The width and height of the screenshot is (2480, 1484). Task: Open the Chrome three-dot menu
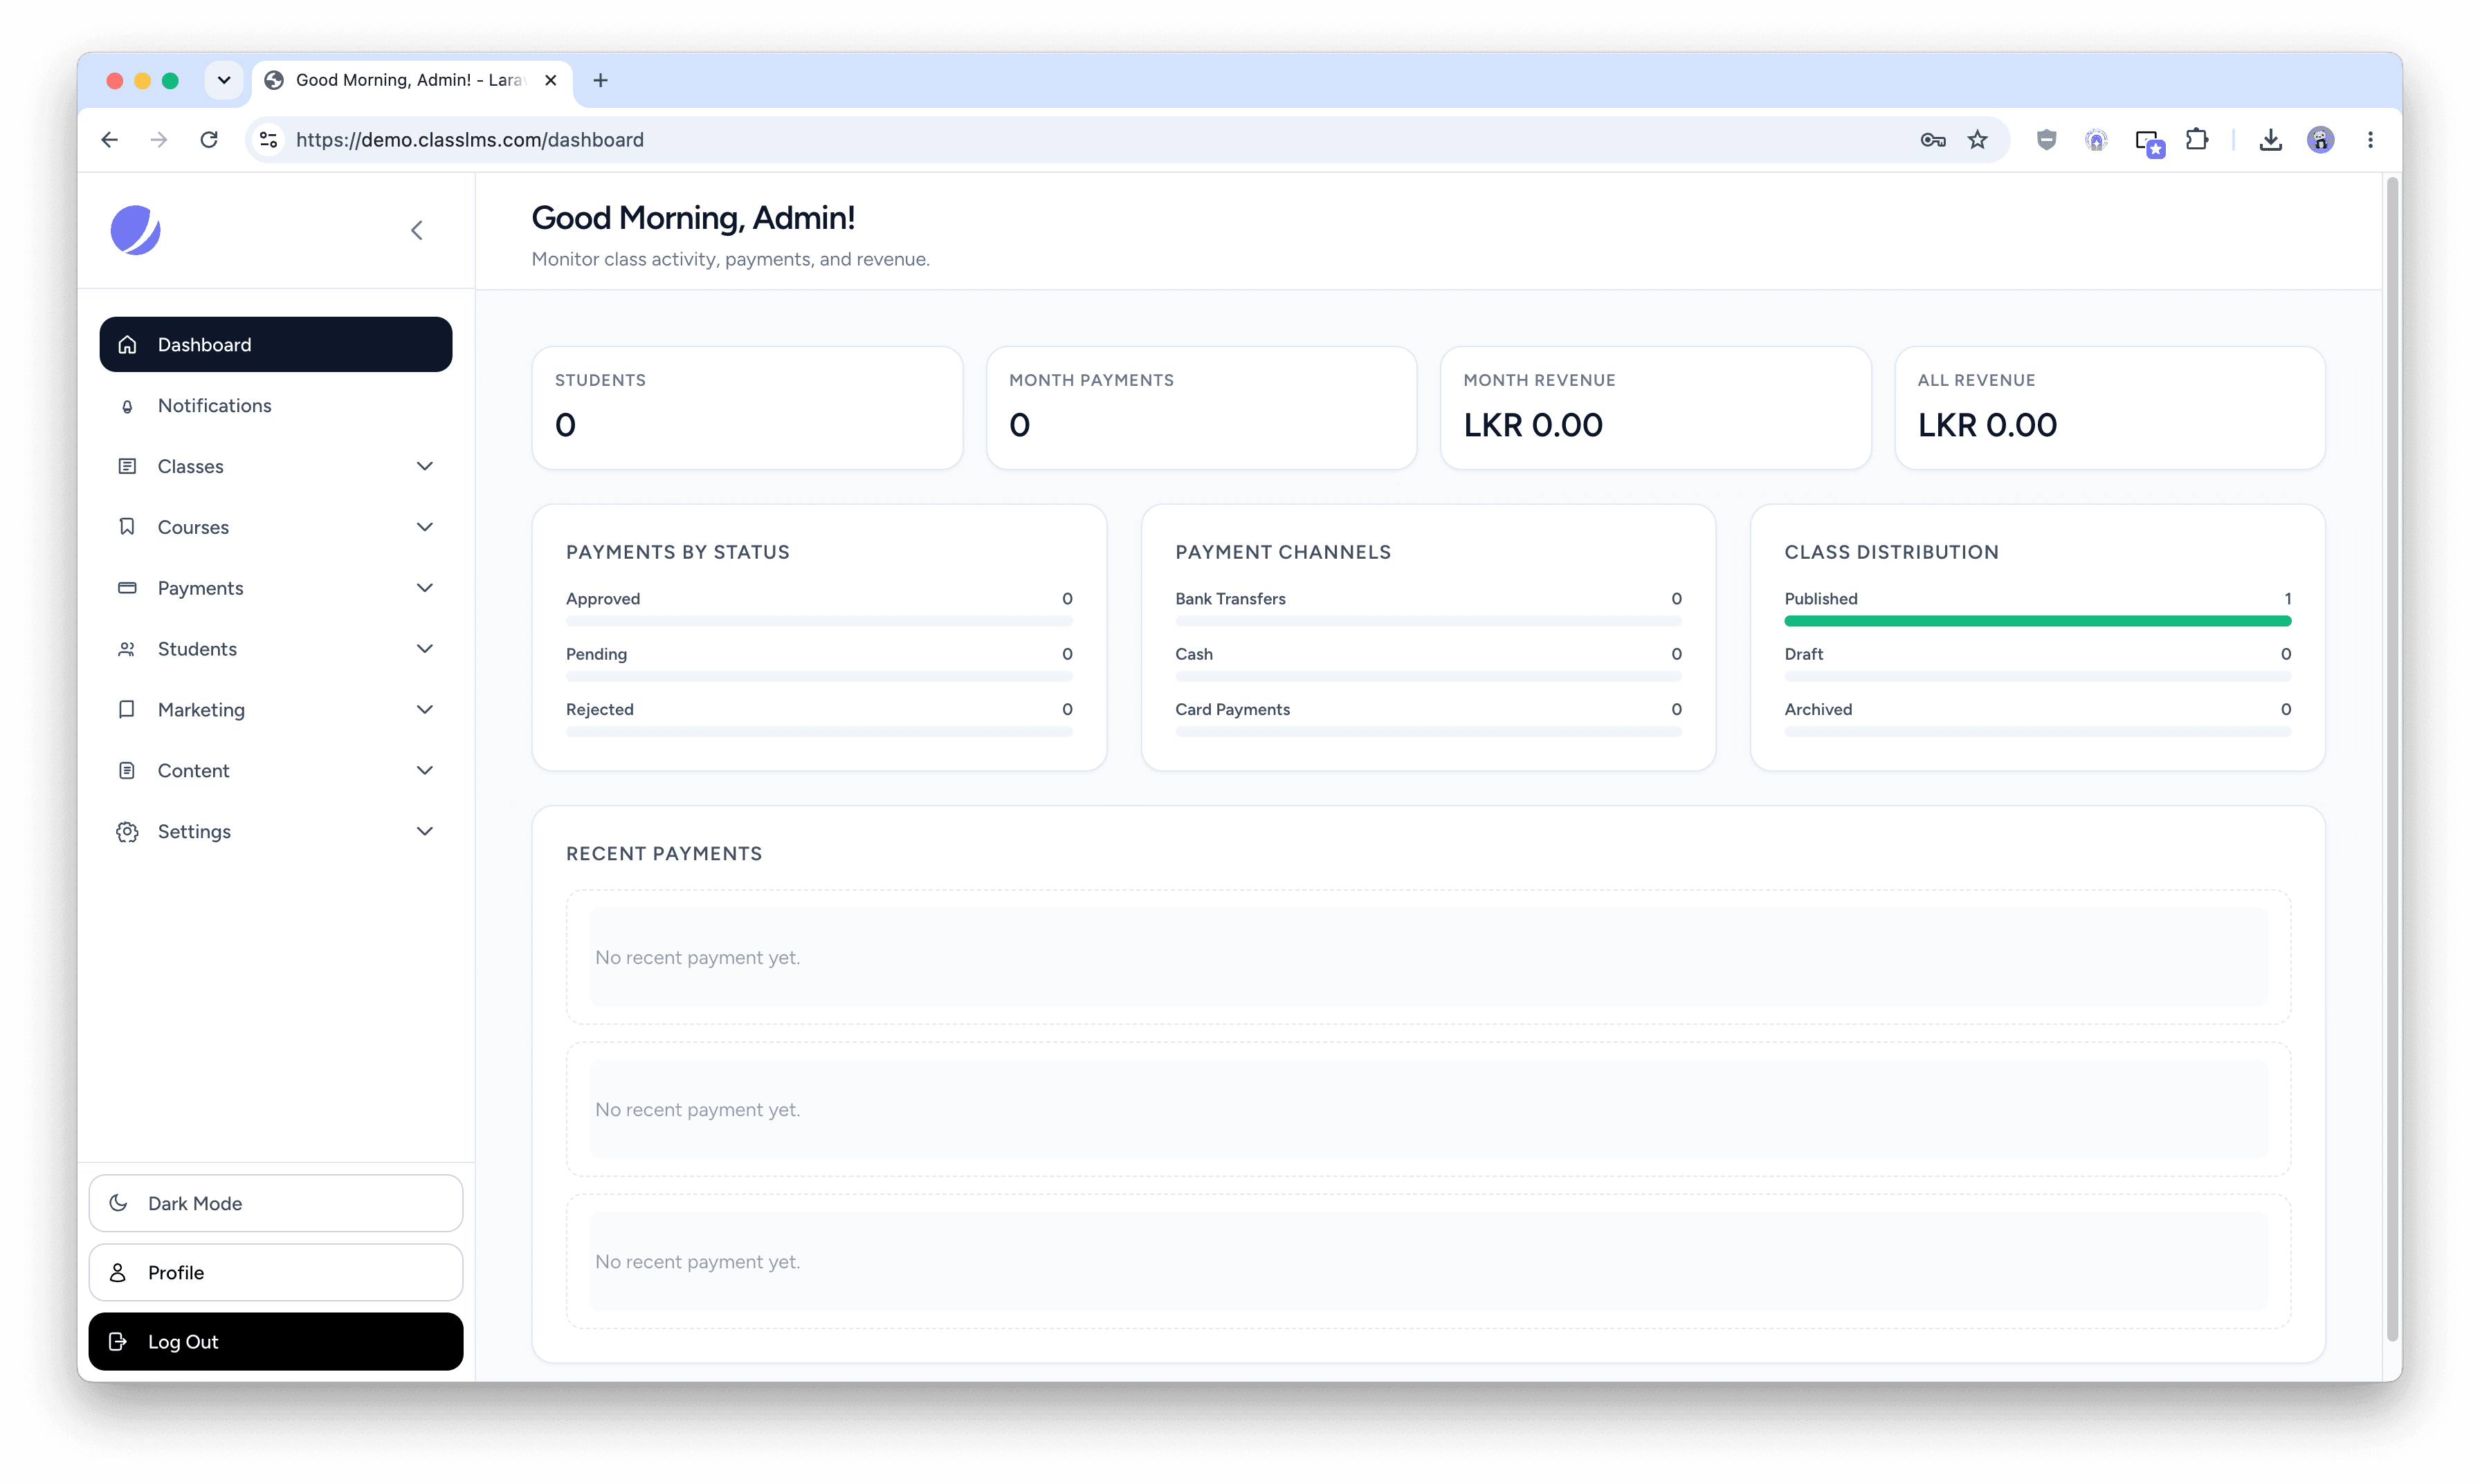(x=2370, y=140)
